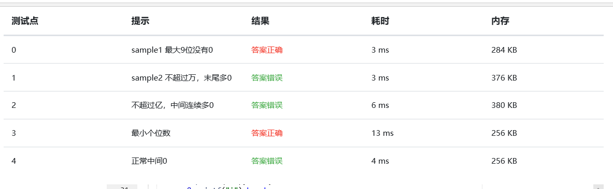Click hint '最小个位数'
This screenshot has height=189, width=613.
(151, 133)
